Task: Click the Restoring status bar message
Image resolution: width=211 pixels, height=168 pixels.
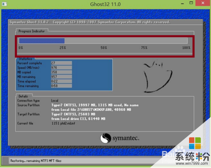Action: tap(36, 161)
